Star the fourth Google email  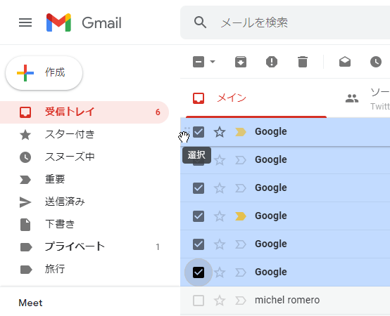click(x=220, y=216)
